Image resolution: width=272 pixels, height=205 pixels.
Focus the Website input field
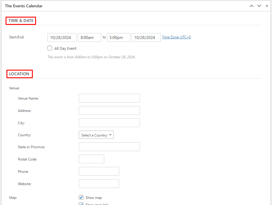[x=99, y=184]
